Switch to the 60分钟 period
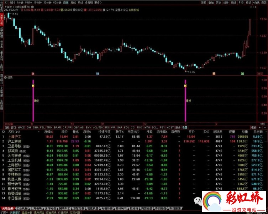This screenshot has width=268, height=214. point(57,2)
